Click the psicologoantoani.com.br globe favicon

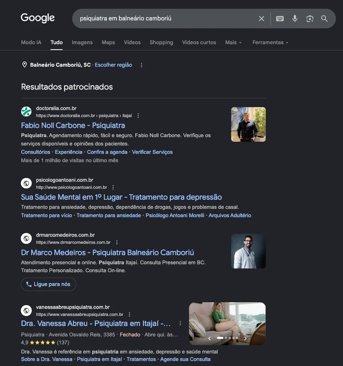26,183
